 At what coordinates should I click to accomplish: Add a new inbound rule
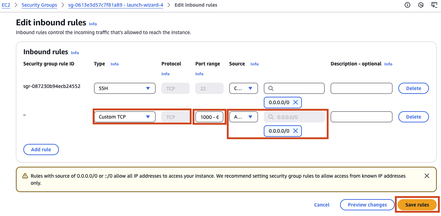point(41,150)
